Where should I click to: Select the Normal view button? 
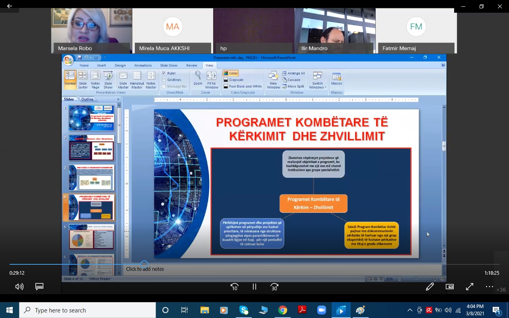70,79
